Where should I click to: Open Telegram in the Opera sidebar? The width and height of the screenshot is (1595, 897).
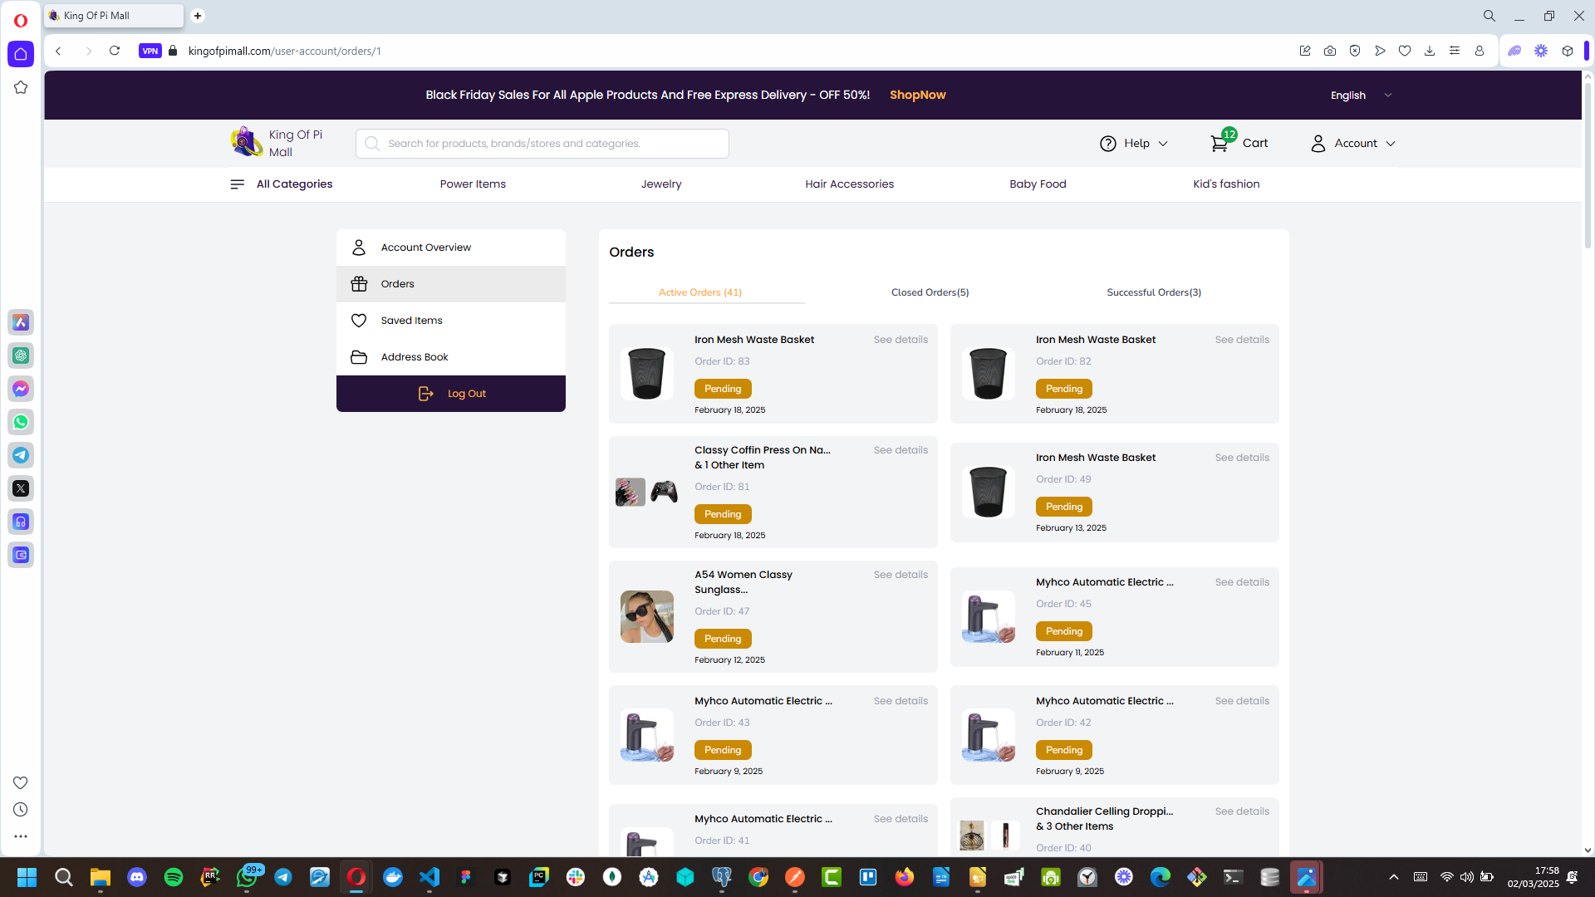[21, 455]
